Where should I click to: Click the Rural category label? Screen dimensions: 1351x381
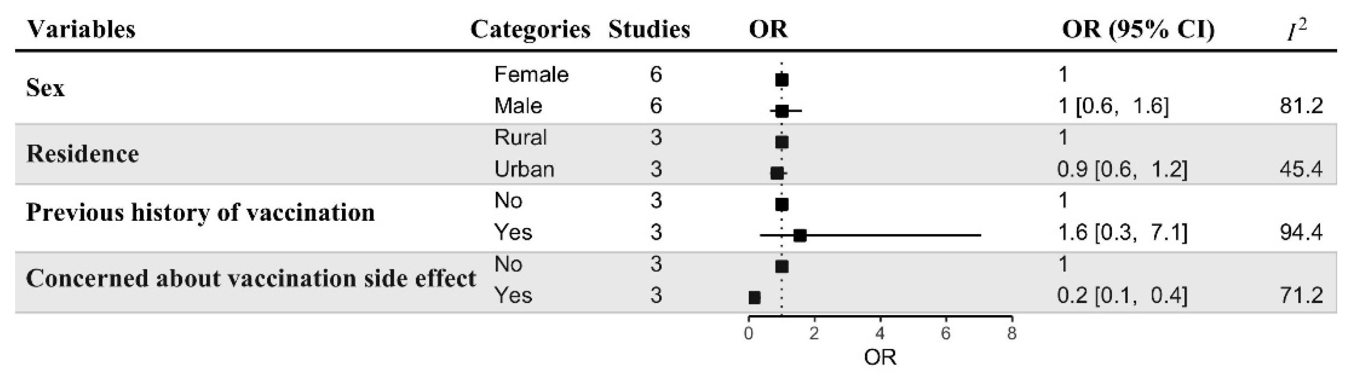520,138
